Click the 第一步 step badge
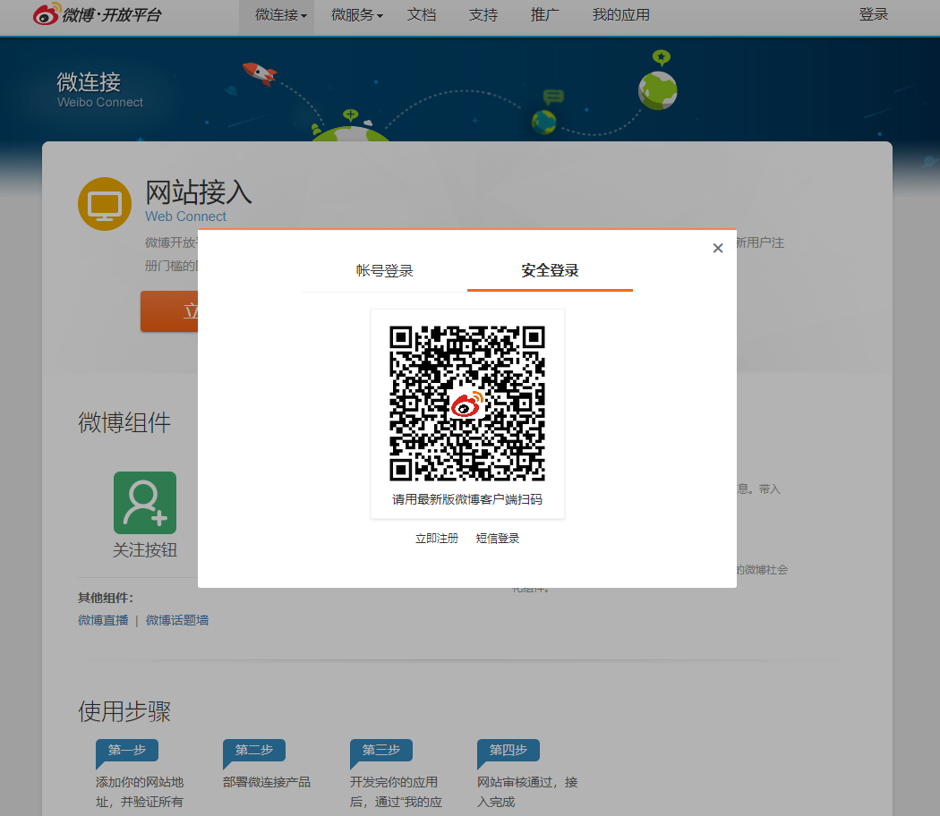This screenshot has width=940, height=816. pos(127,751)
